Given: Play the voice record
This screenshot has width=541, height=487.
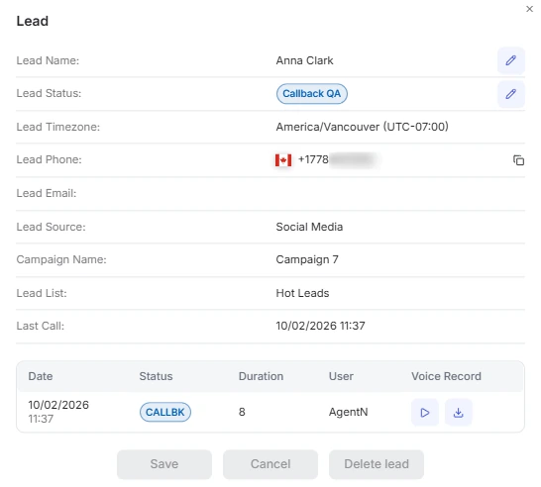Looking at the screenshot, I should pos(425,412).
